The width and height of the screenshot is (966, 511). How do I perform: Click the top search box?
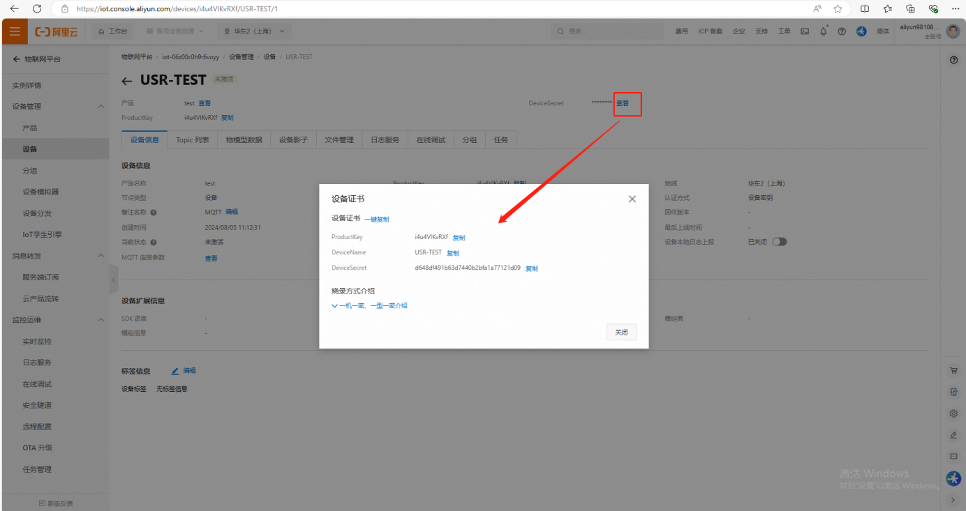tap(607, 31)
